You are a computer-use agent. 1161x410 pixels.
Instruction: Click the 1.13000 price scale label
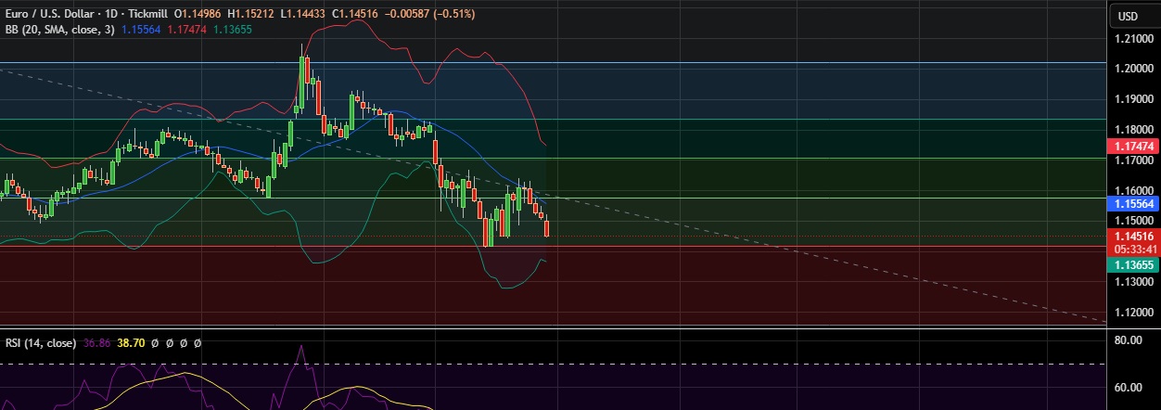point(1132,282)
